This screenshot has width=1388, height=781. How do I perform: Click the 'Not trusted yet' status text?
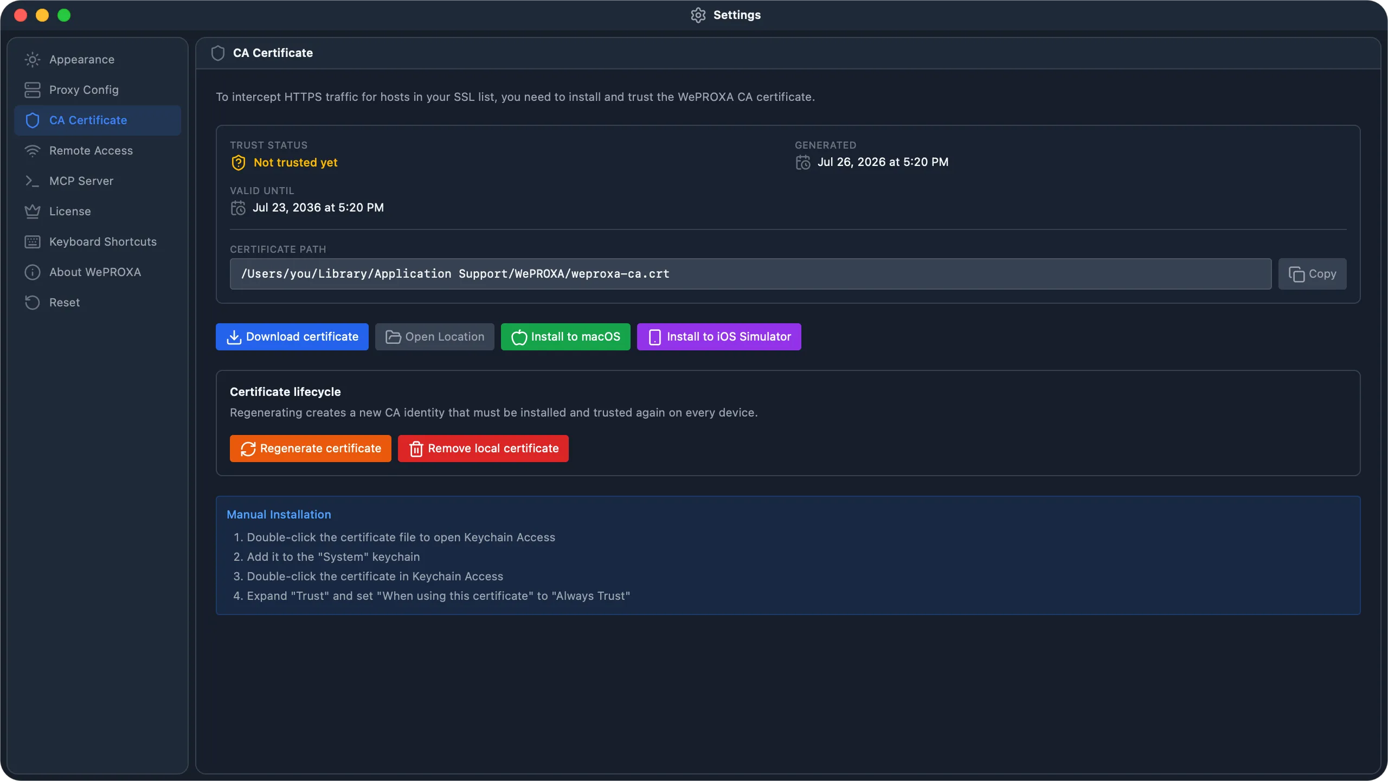[295, 163]
